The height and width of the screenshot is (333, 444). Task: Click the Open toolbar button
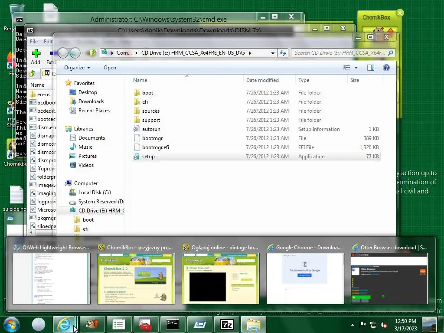[110, 67]
